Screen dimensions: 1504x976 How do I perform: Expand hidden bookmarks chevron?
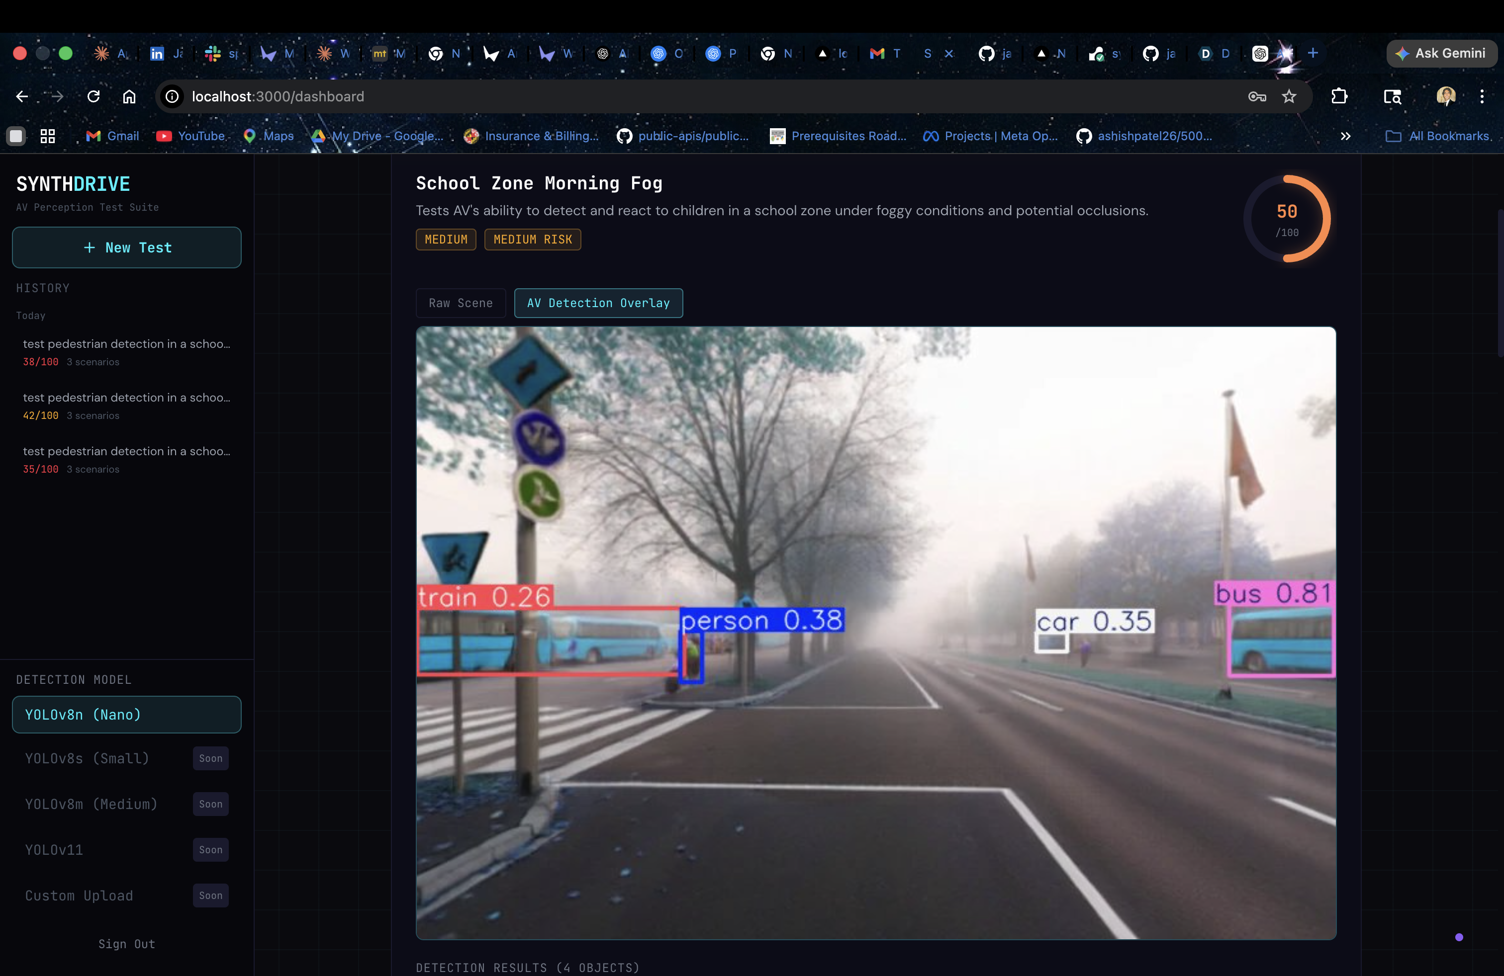(1345, 136)
